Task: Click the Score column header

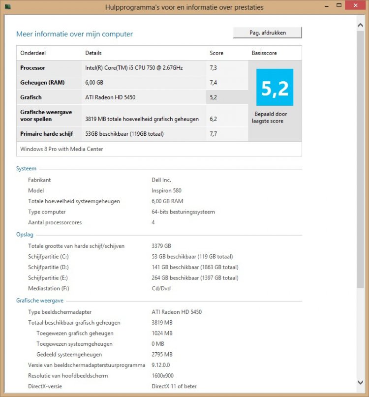Action: pos(216,53)
